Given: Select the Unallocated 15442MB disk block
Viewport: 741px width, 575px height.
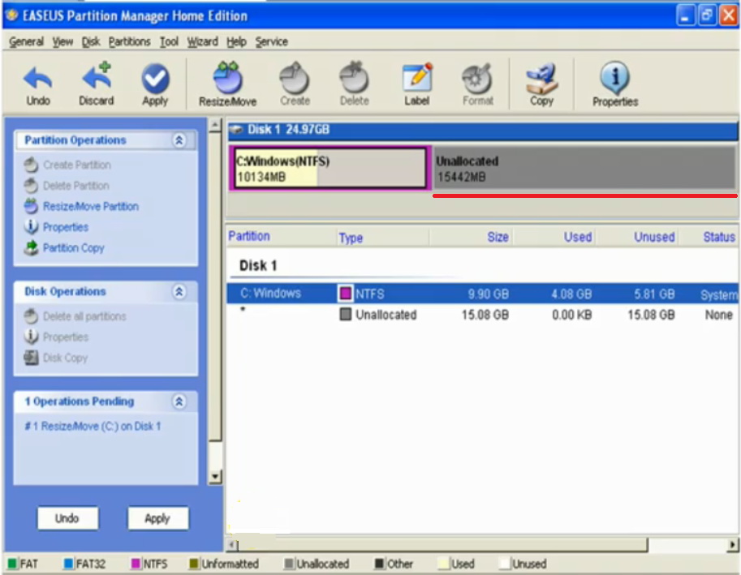Looking at the screenshot, I should coord(584,168).
